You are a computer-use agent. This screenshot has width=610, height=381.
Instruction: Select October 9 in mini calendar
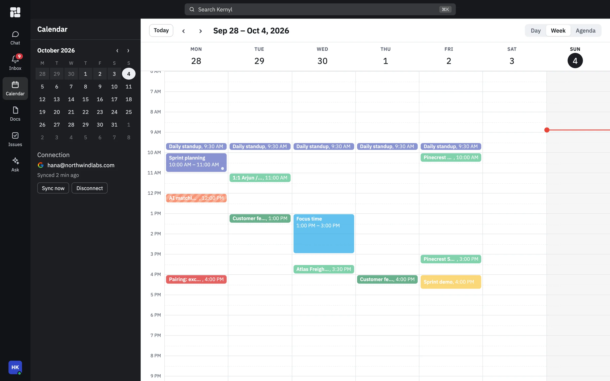(100, 87)
